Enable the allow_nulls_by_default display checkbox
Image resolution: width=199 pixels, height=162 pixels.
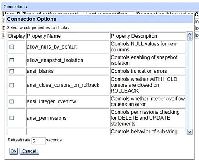coord(12,47)
